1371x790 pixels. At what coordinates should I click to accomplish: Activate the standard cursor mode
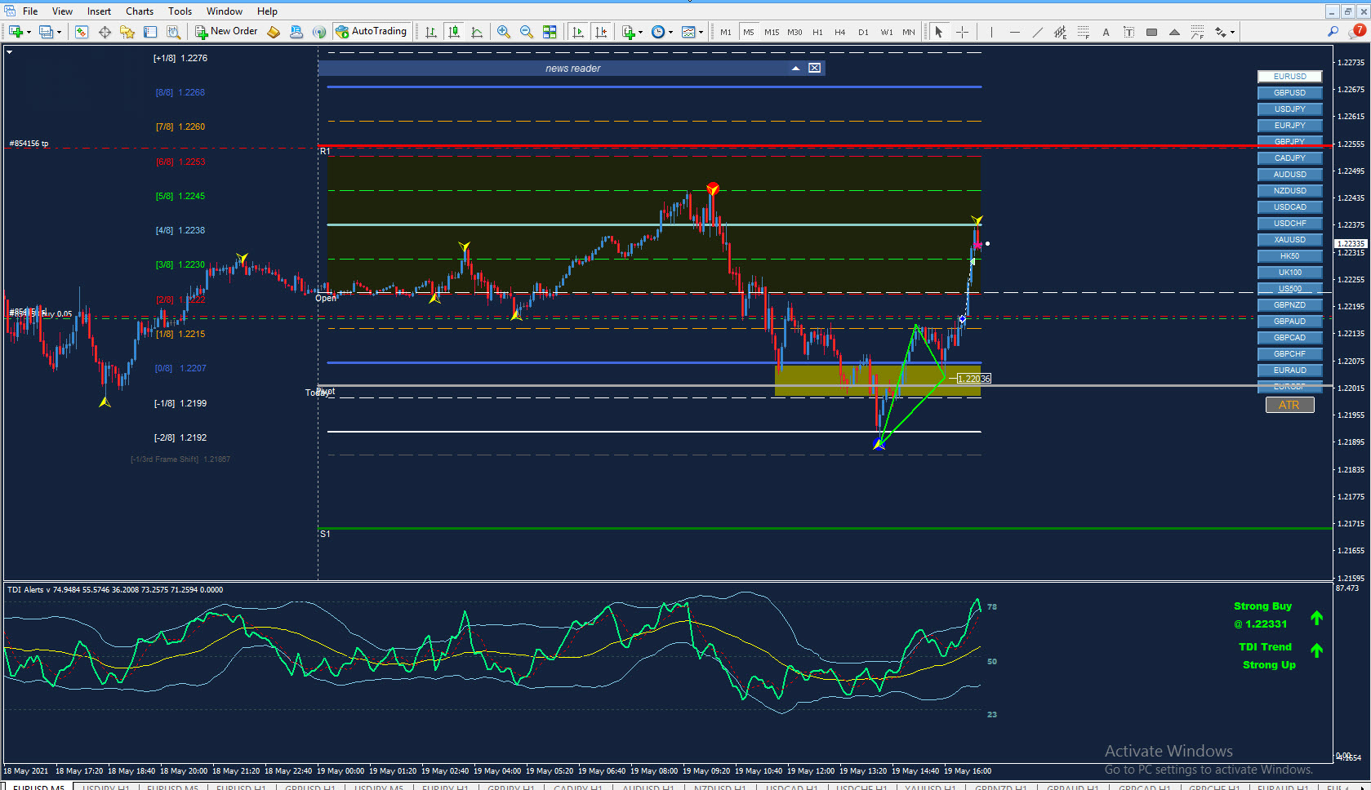[x=939, y=32]
